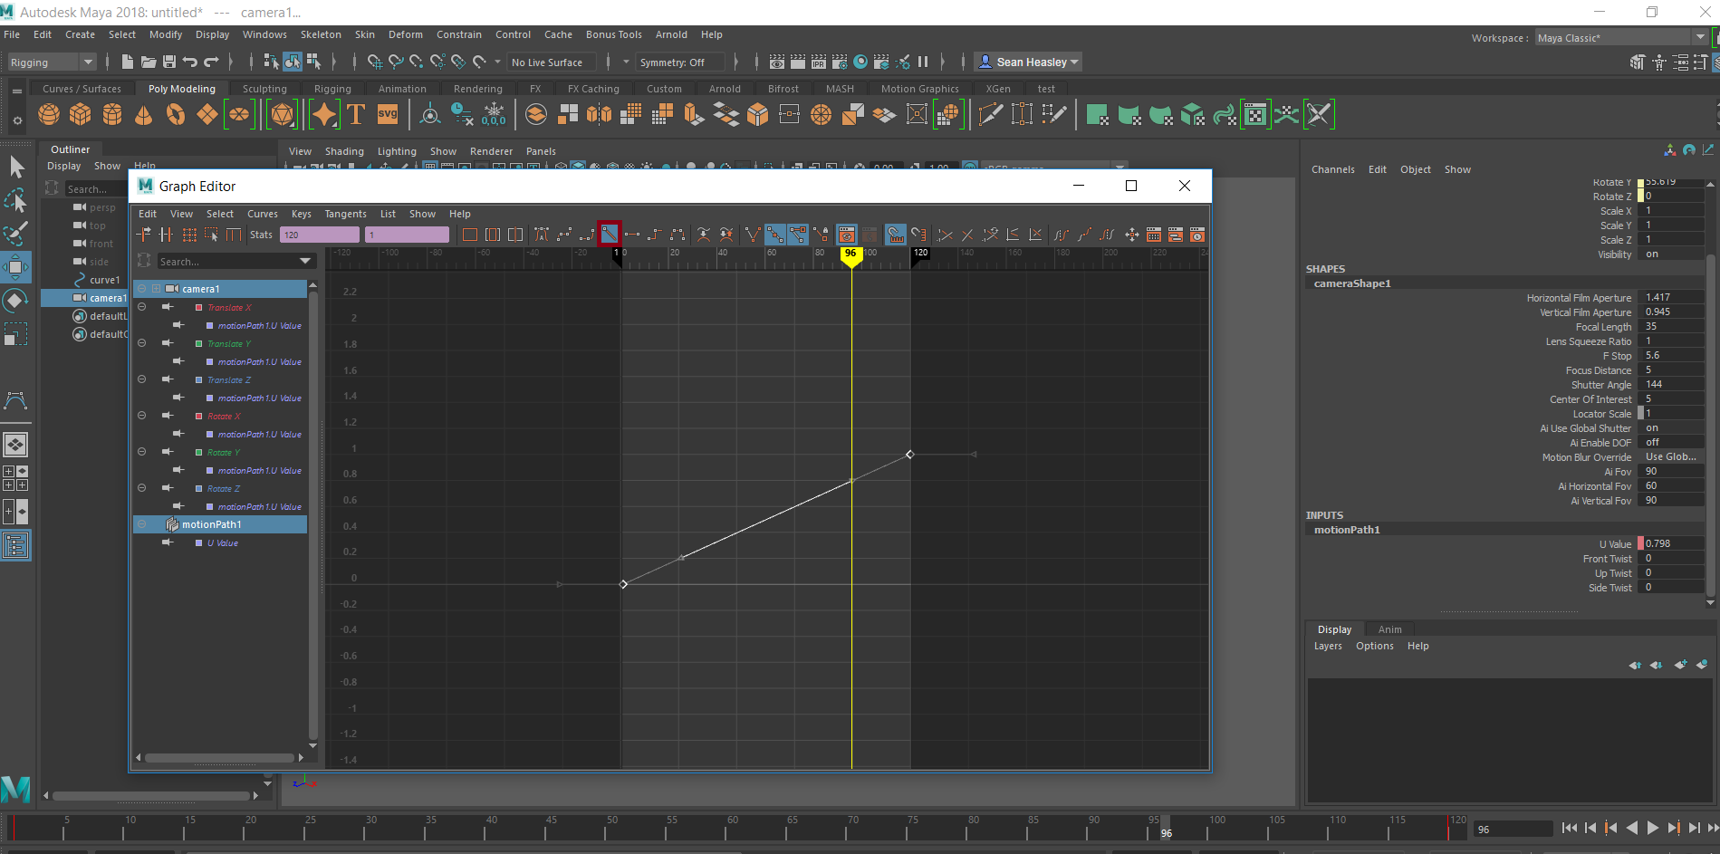The image size is (1720, 854).
Task: Click the Play forwards button
Action: pos(1653,828)
